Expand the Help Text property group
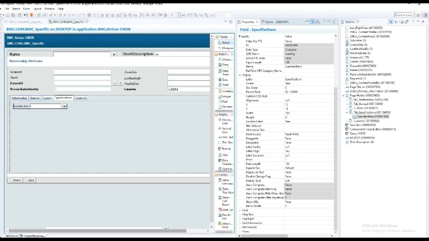 [x=240, y=215]
